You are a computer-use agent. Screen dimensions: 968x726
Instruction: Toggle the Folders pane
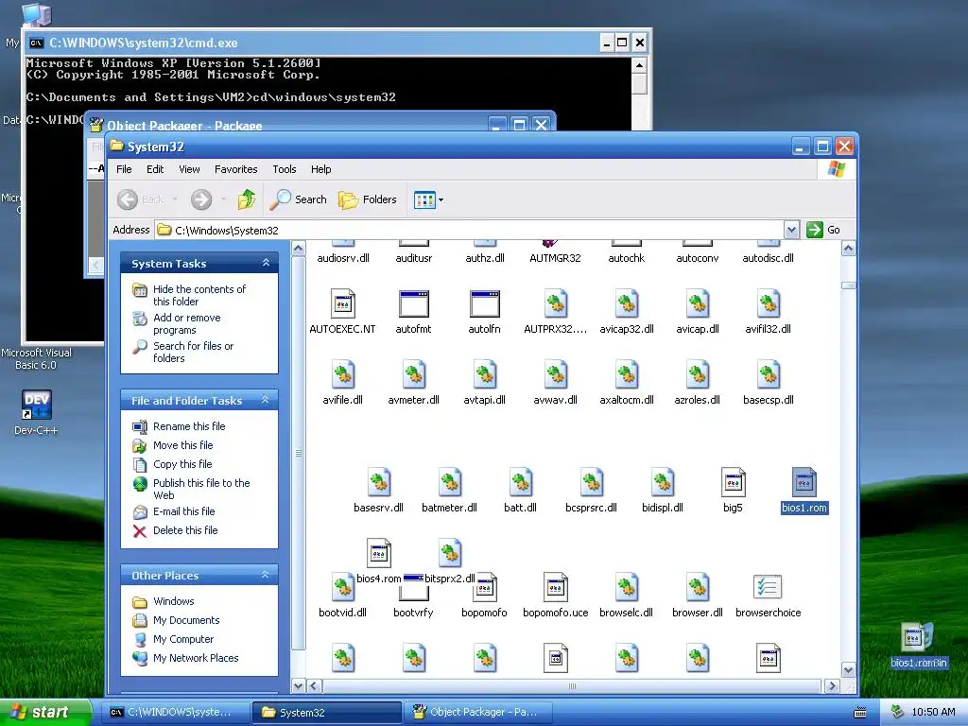click(368, 199)
